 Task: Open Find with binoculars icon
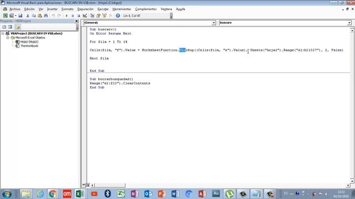pyautogui.click(x=46, y=15)
